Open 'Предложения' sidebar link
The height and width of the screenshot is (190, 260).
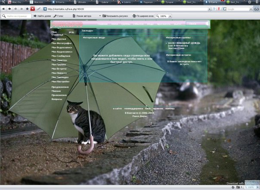(x=60, y=87)
